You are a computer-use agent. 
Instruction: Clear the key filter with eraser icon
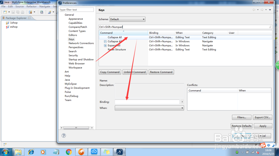[270, 27]
